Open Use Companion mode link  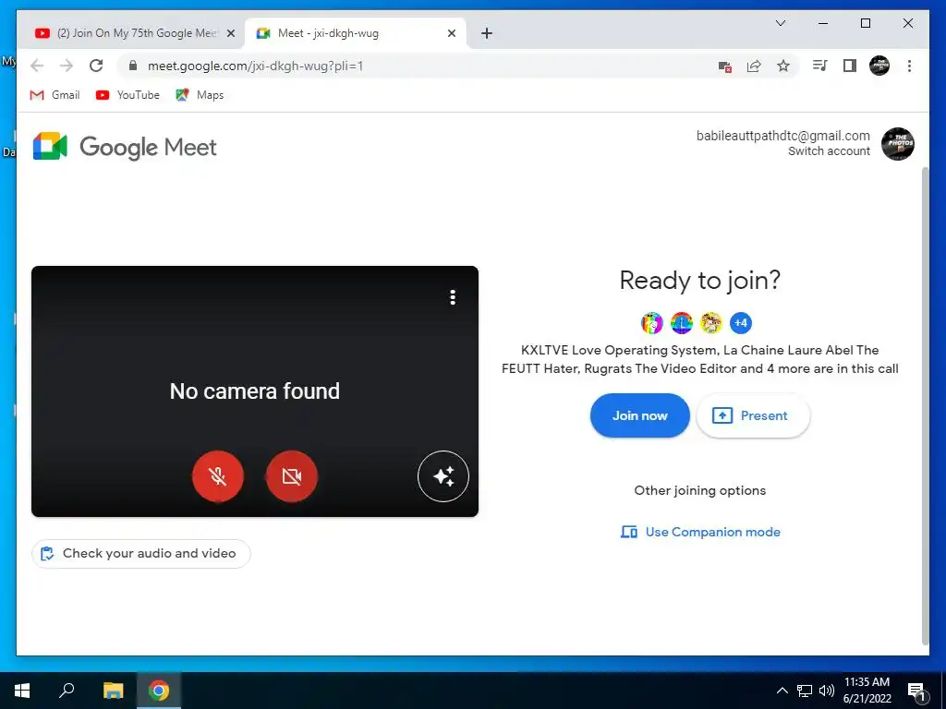pos(700,532)
